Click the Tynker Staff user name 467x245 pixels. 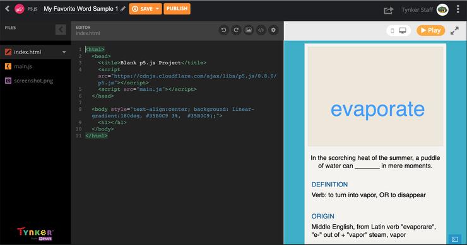(417, 10)
